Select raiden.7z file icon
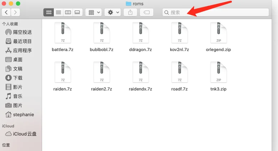 [63, 72]
